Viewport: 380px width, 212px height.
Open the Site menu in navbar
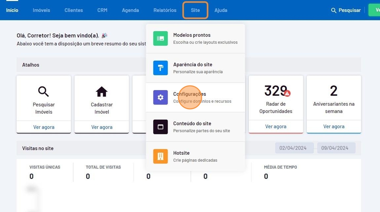[195, 10]
